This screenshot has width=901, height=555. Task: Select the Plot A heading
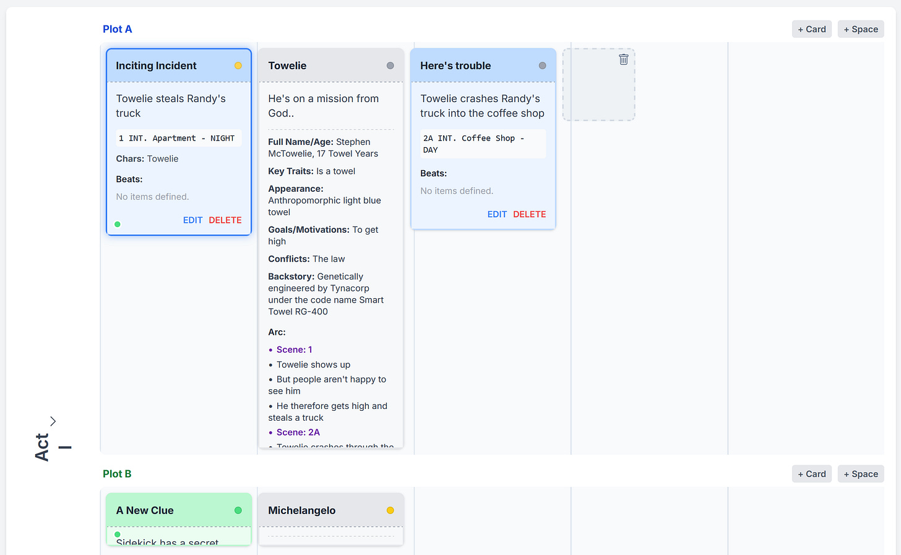coord(118,29)
